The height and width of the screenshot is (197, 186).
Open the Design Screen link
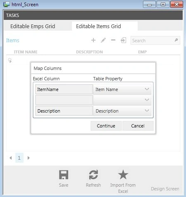point(165,189)
